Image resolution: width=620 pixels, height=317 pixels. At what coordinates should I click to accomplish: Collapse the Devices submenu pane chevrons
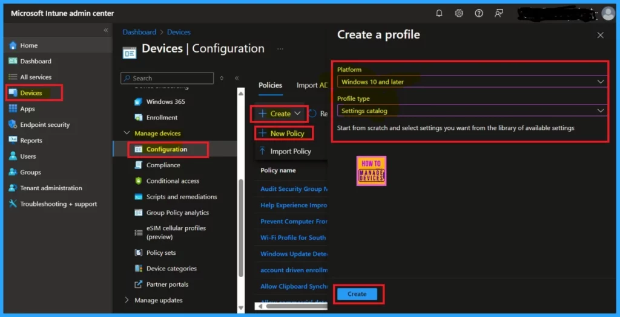(237, 78)
